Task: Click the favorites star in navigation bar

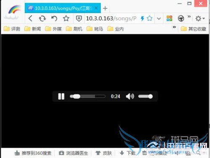Action: 66,18
